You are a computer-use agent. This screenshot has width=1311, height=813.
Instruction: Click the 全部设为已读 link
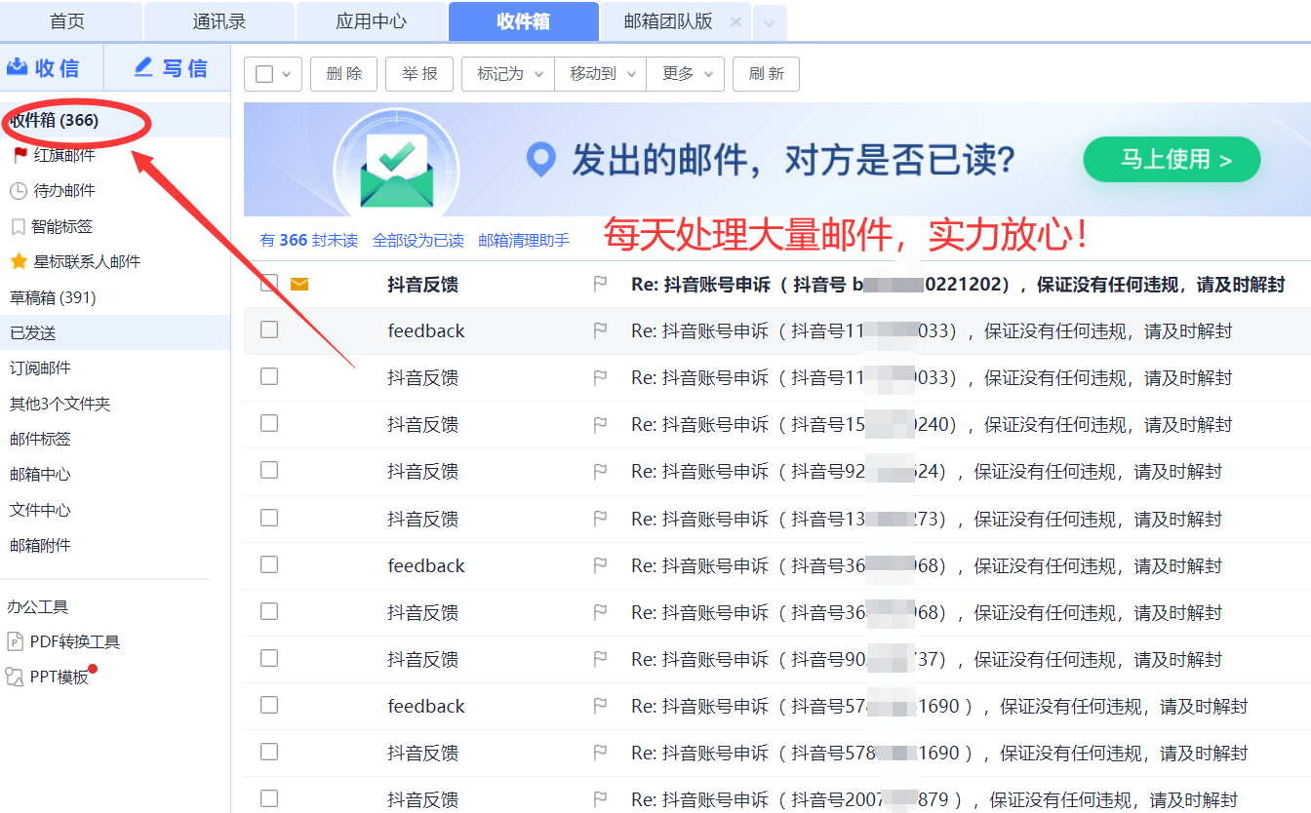pos(418,240)
